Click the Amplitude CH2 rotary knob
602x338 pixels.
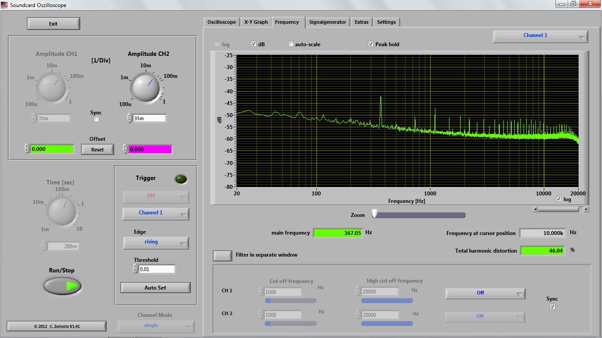click(x=145, y=86)
